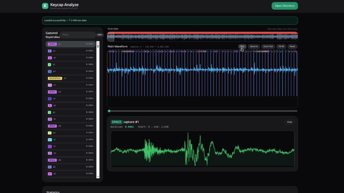Reset the main waveform view

pos(292,46)
